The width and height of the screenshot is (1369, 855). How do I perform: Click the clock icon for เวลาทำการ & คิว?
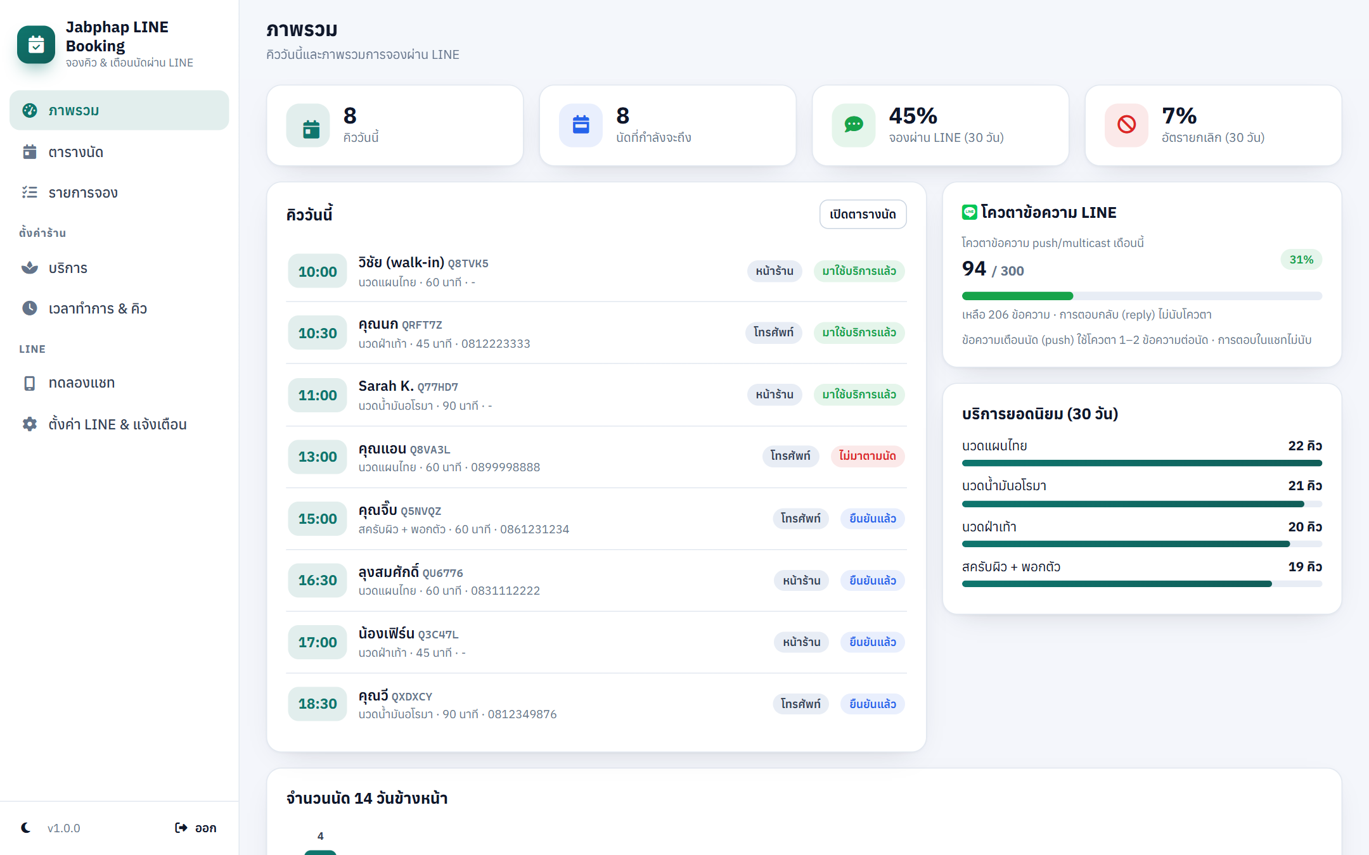30,308
